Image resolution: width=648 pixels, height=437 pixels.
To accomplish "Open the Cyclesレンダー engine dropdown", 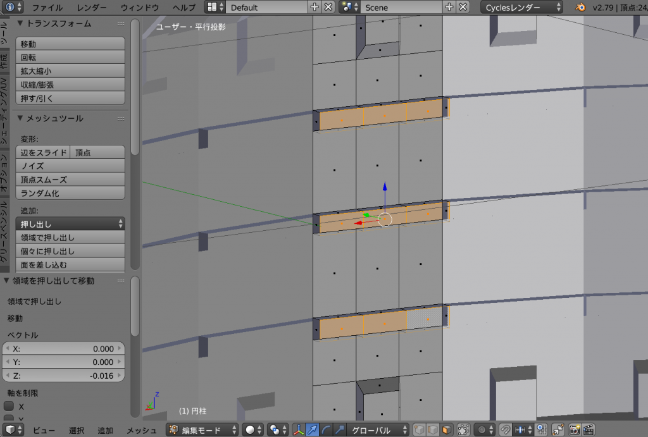I will point(522,8).
